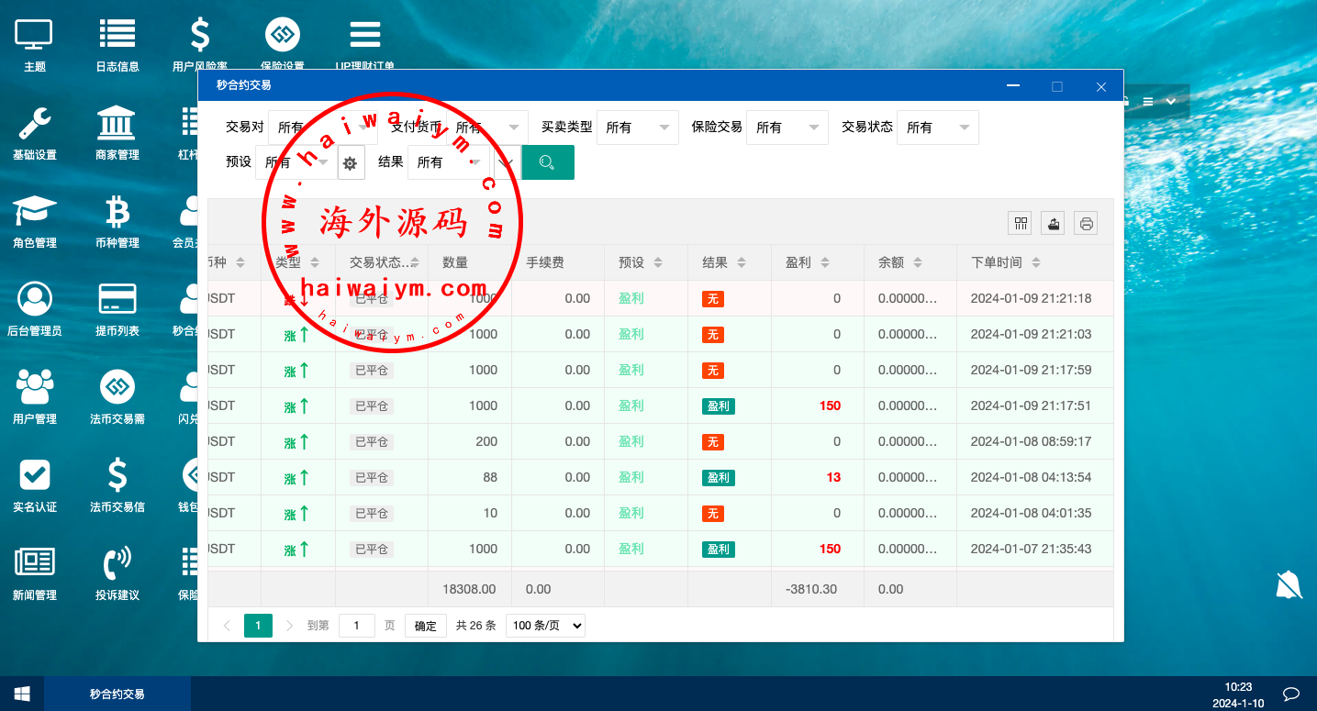Viewport: 1317px width, 711px height.
Task: Click the export table icon
Action: [x=1053, y=223]
